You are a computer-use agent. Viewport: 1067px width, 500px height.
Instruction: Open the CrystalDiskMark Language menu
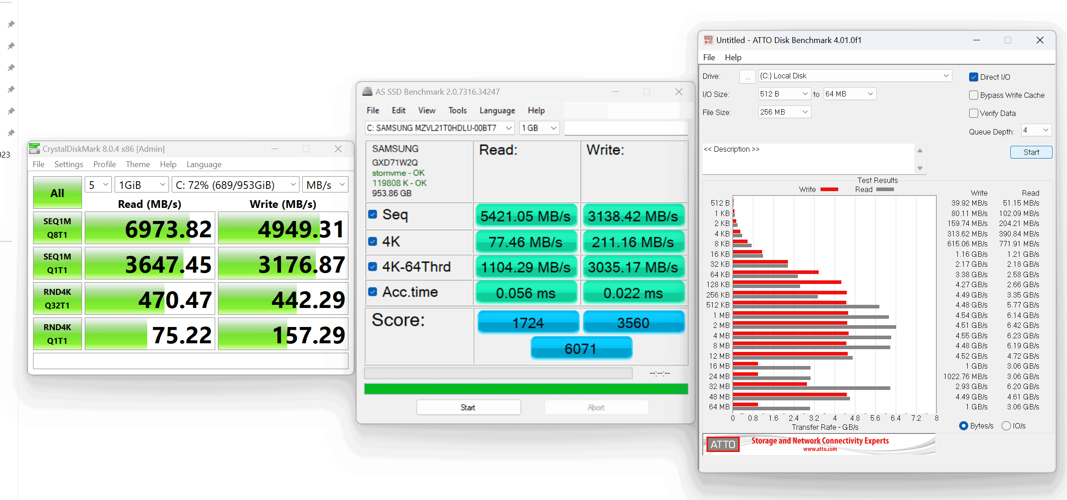[x=204, y=164]
